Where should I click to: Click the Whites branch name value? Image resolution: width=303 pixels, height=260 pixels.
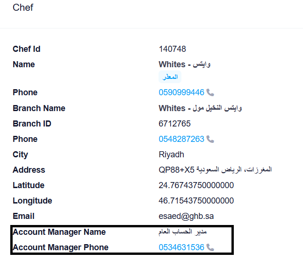click(200, 108)
